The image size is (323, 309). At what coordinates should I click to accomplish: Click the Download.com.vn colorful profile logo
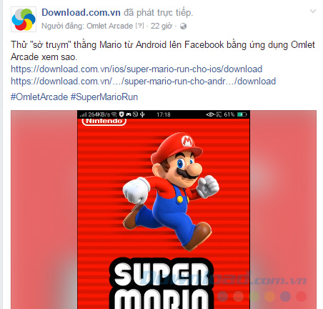click(24, 19)
